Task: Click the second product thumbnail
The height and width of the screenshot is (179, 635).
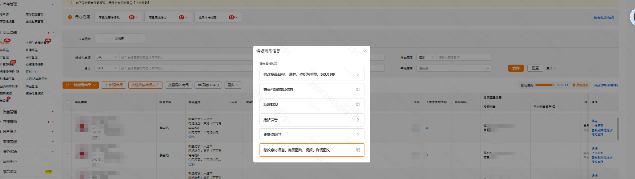Action: (x=82, y=152)
